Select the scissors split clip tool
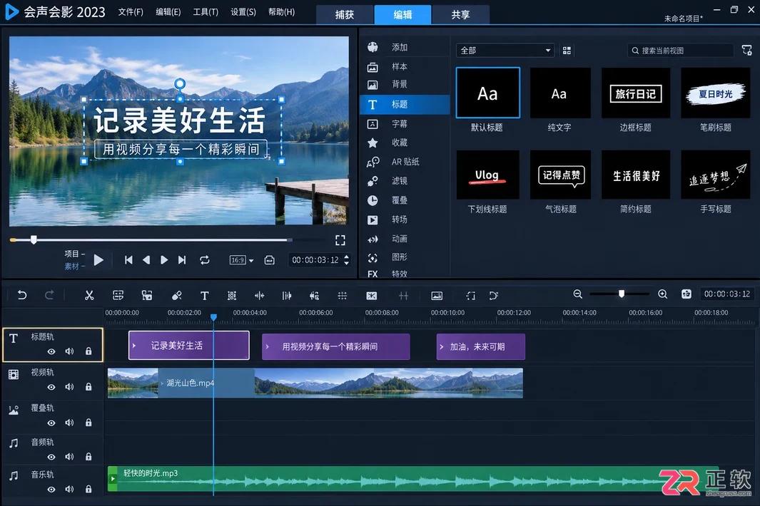 (89, 295)
